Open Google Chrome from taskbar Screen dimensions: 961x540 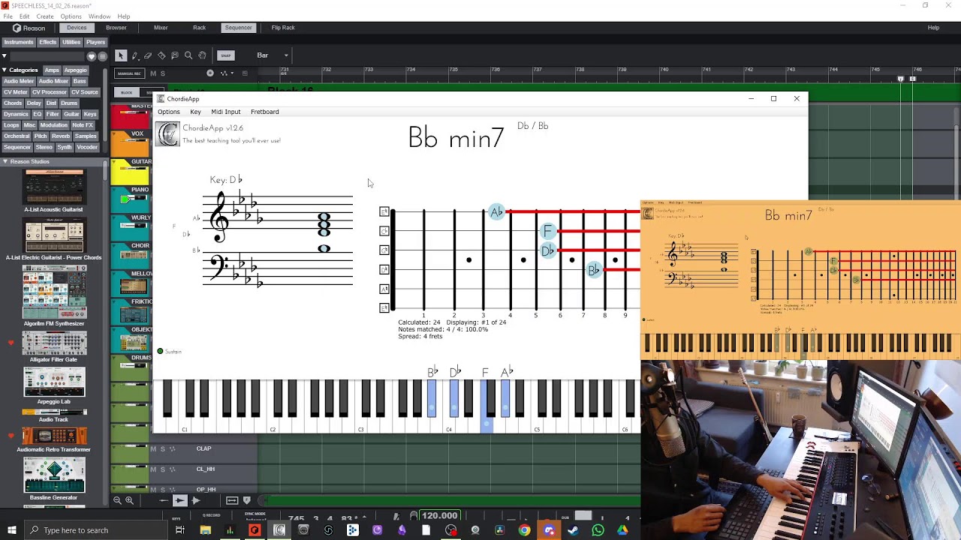coord(524,530)
